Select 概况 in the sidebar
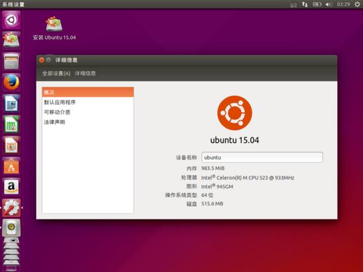 click(88, 92)
